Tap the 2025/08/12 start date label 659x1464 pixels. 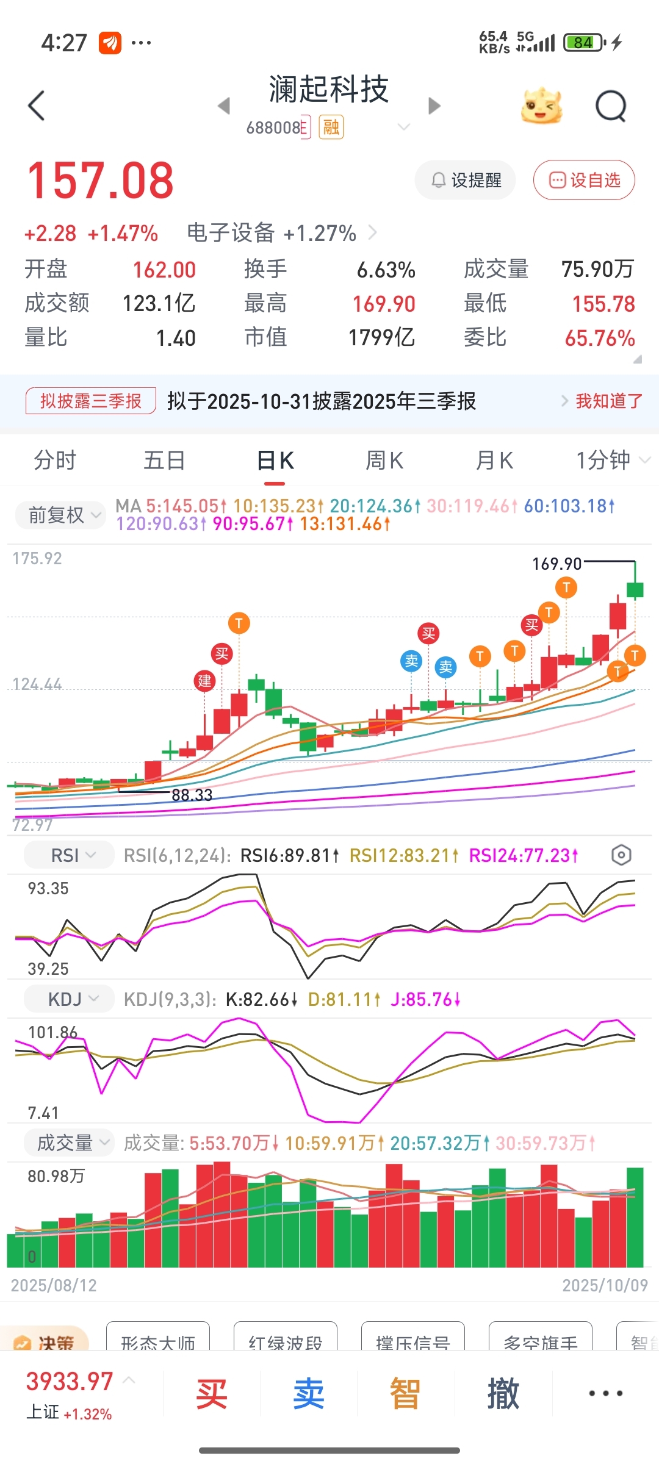(54, 1286)
